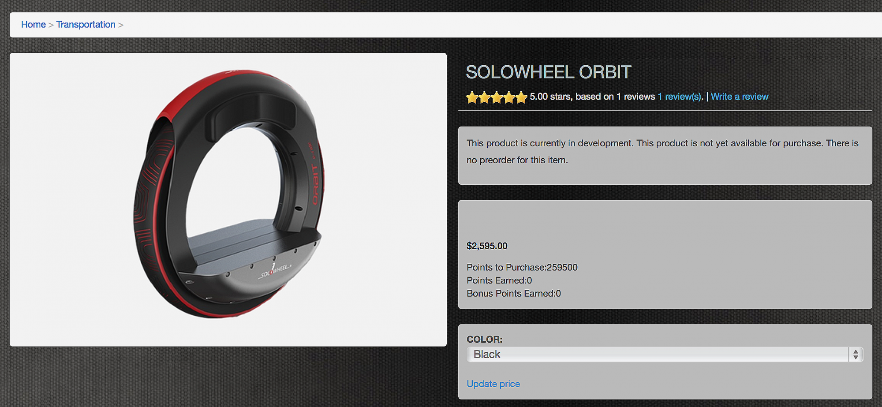Go to Home breadcrumb link

coord(34,25)
